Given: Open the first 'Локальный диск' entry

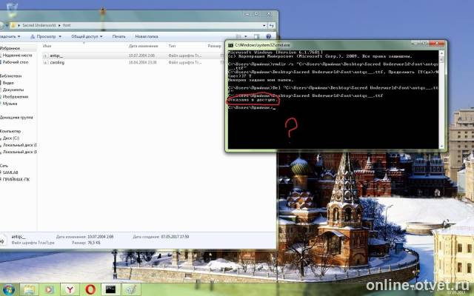Looking at the screenshot, I should tap(20, 145).
